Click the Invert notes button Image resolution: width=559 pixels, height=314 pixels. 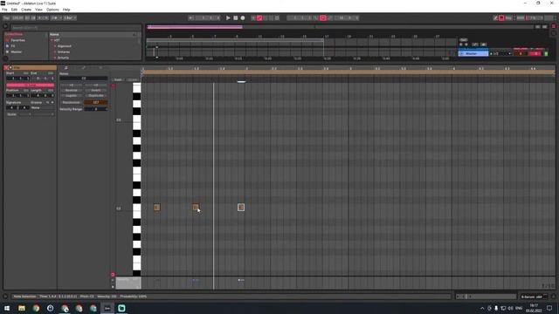[x=96, y=91]
